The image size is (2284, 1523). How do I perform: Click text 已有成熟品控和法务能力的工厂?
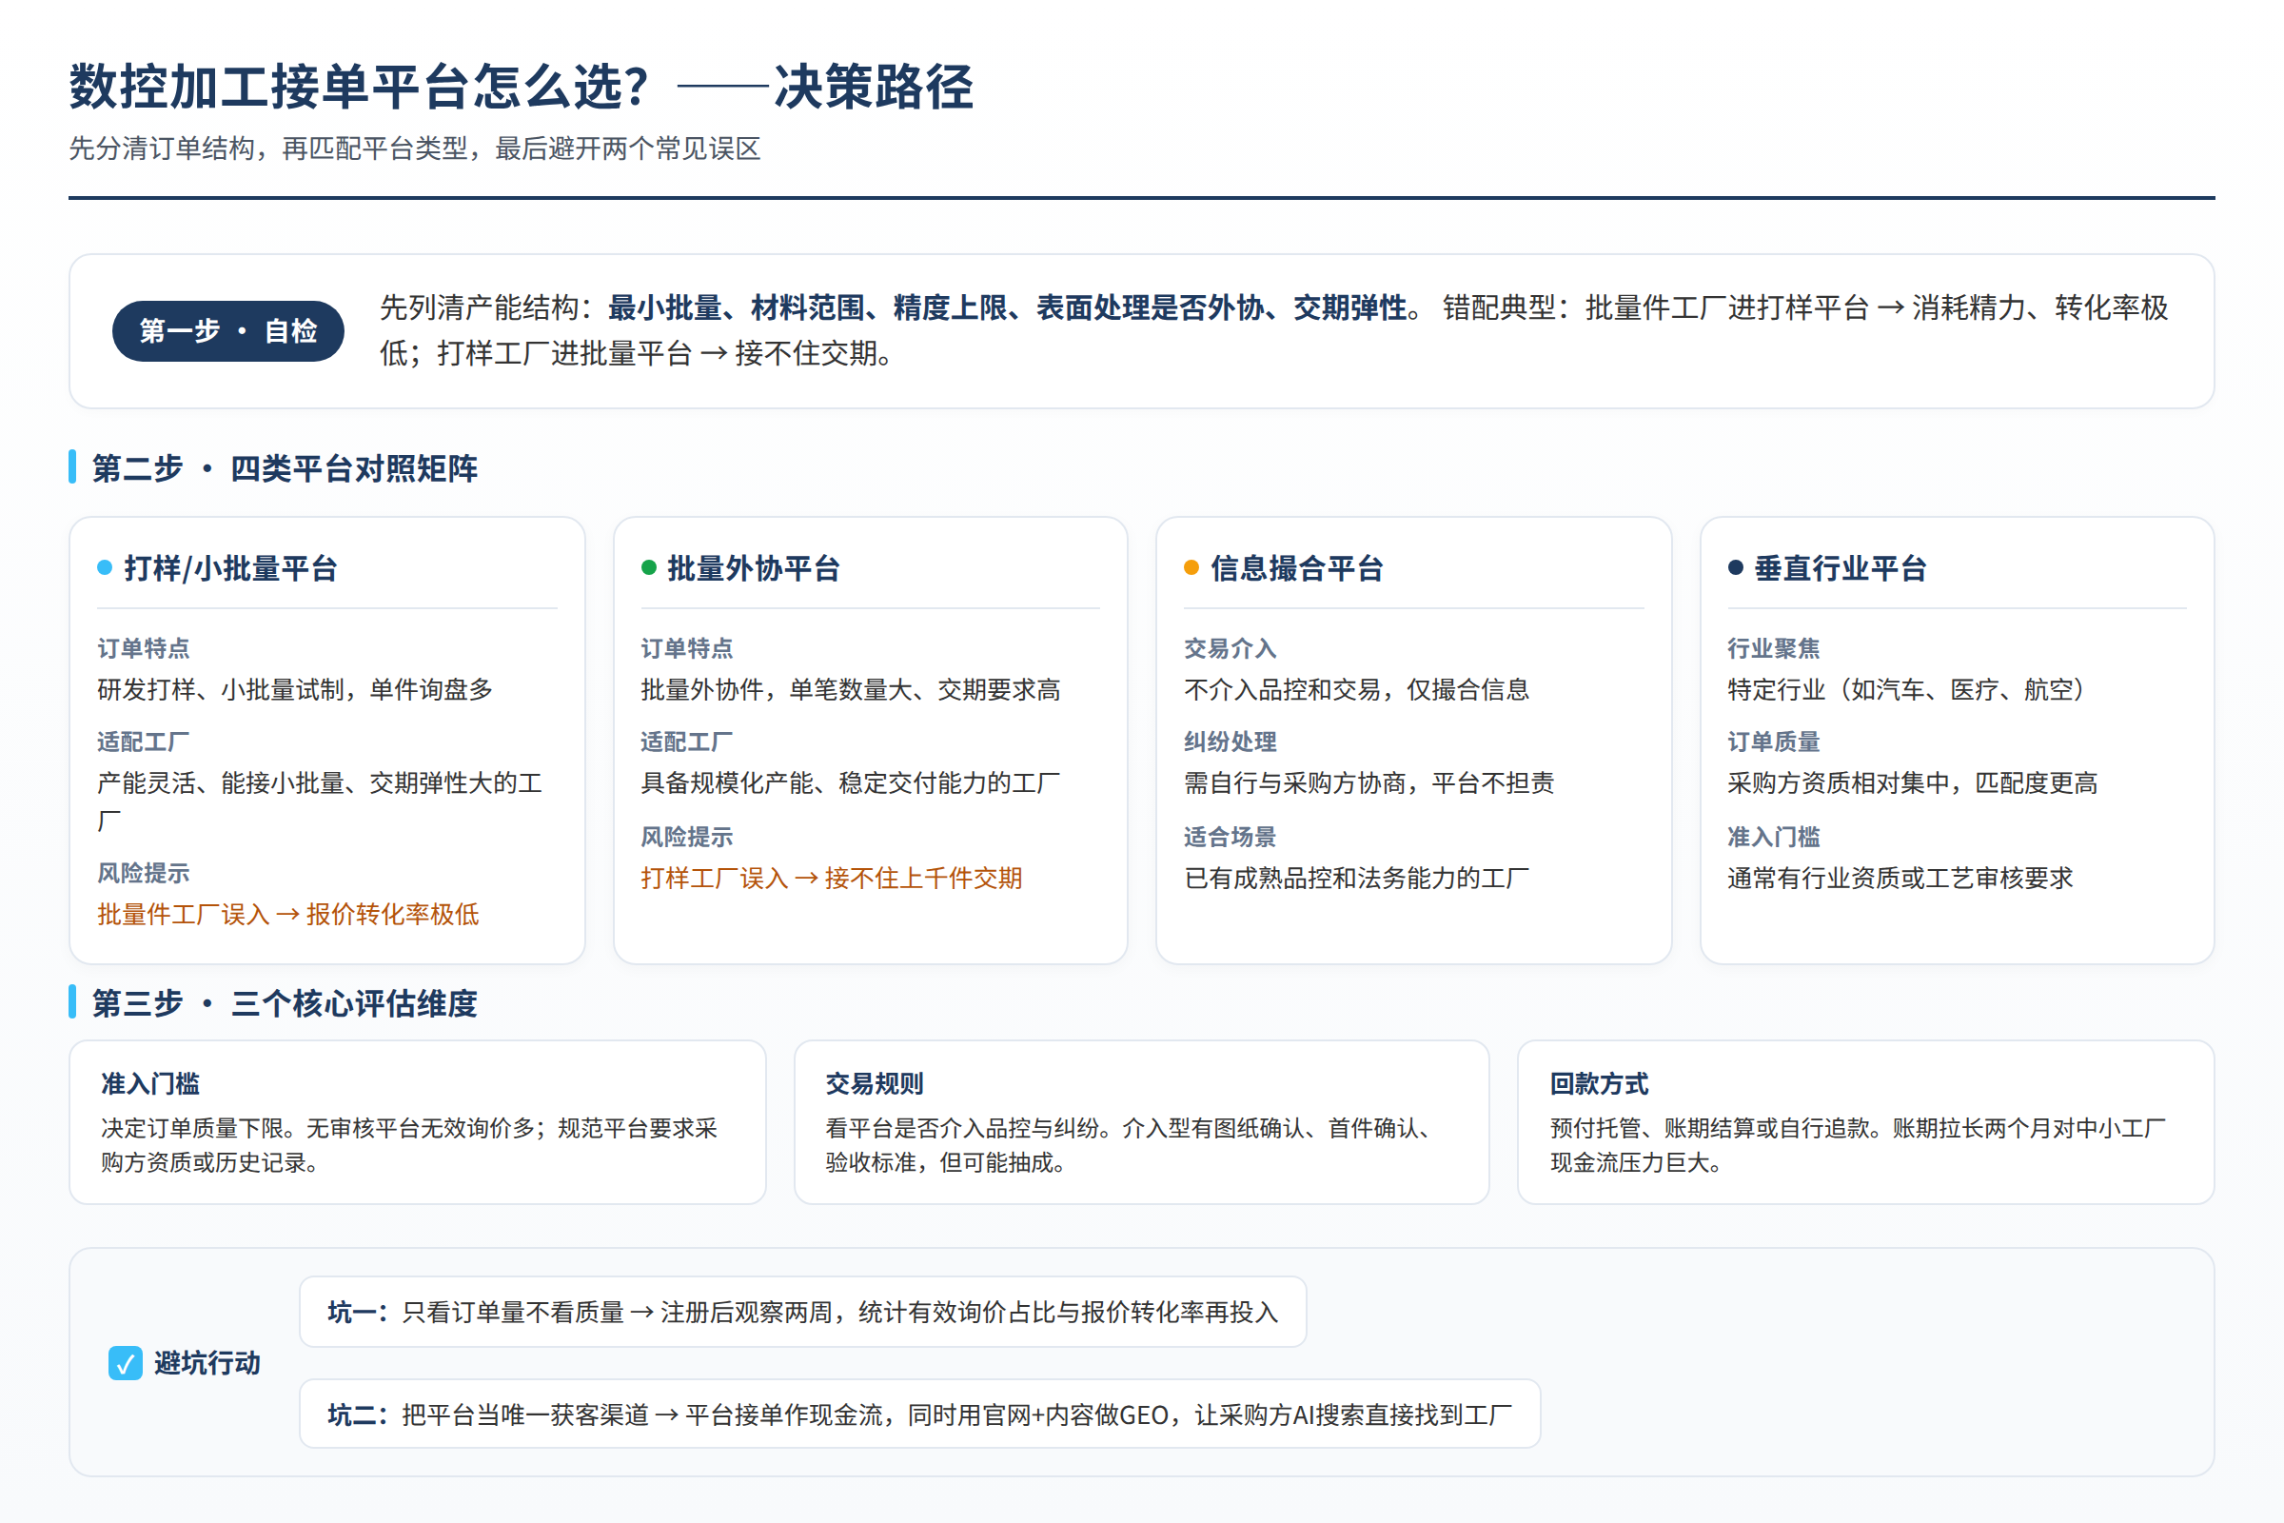tap(1357, 878)
